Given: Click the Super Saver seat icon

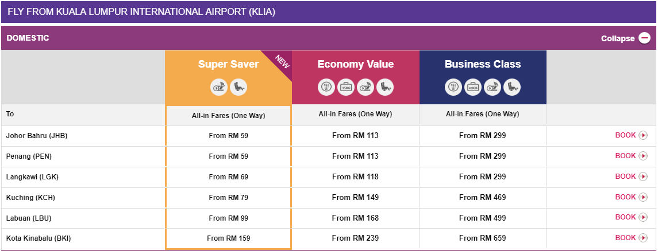Looking at the screenshot, I should [238, 87].
